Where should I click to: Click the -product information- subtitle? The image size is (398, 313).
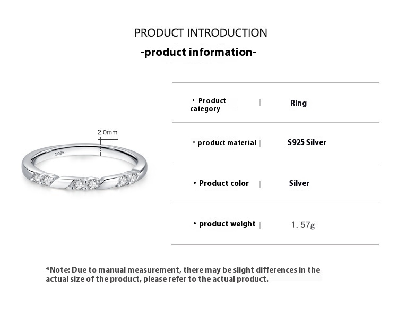tap(198, 52)
